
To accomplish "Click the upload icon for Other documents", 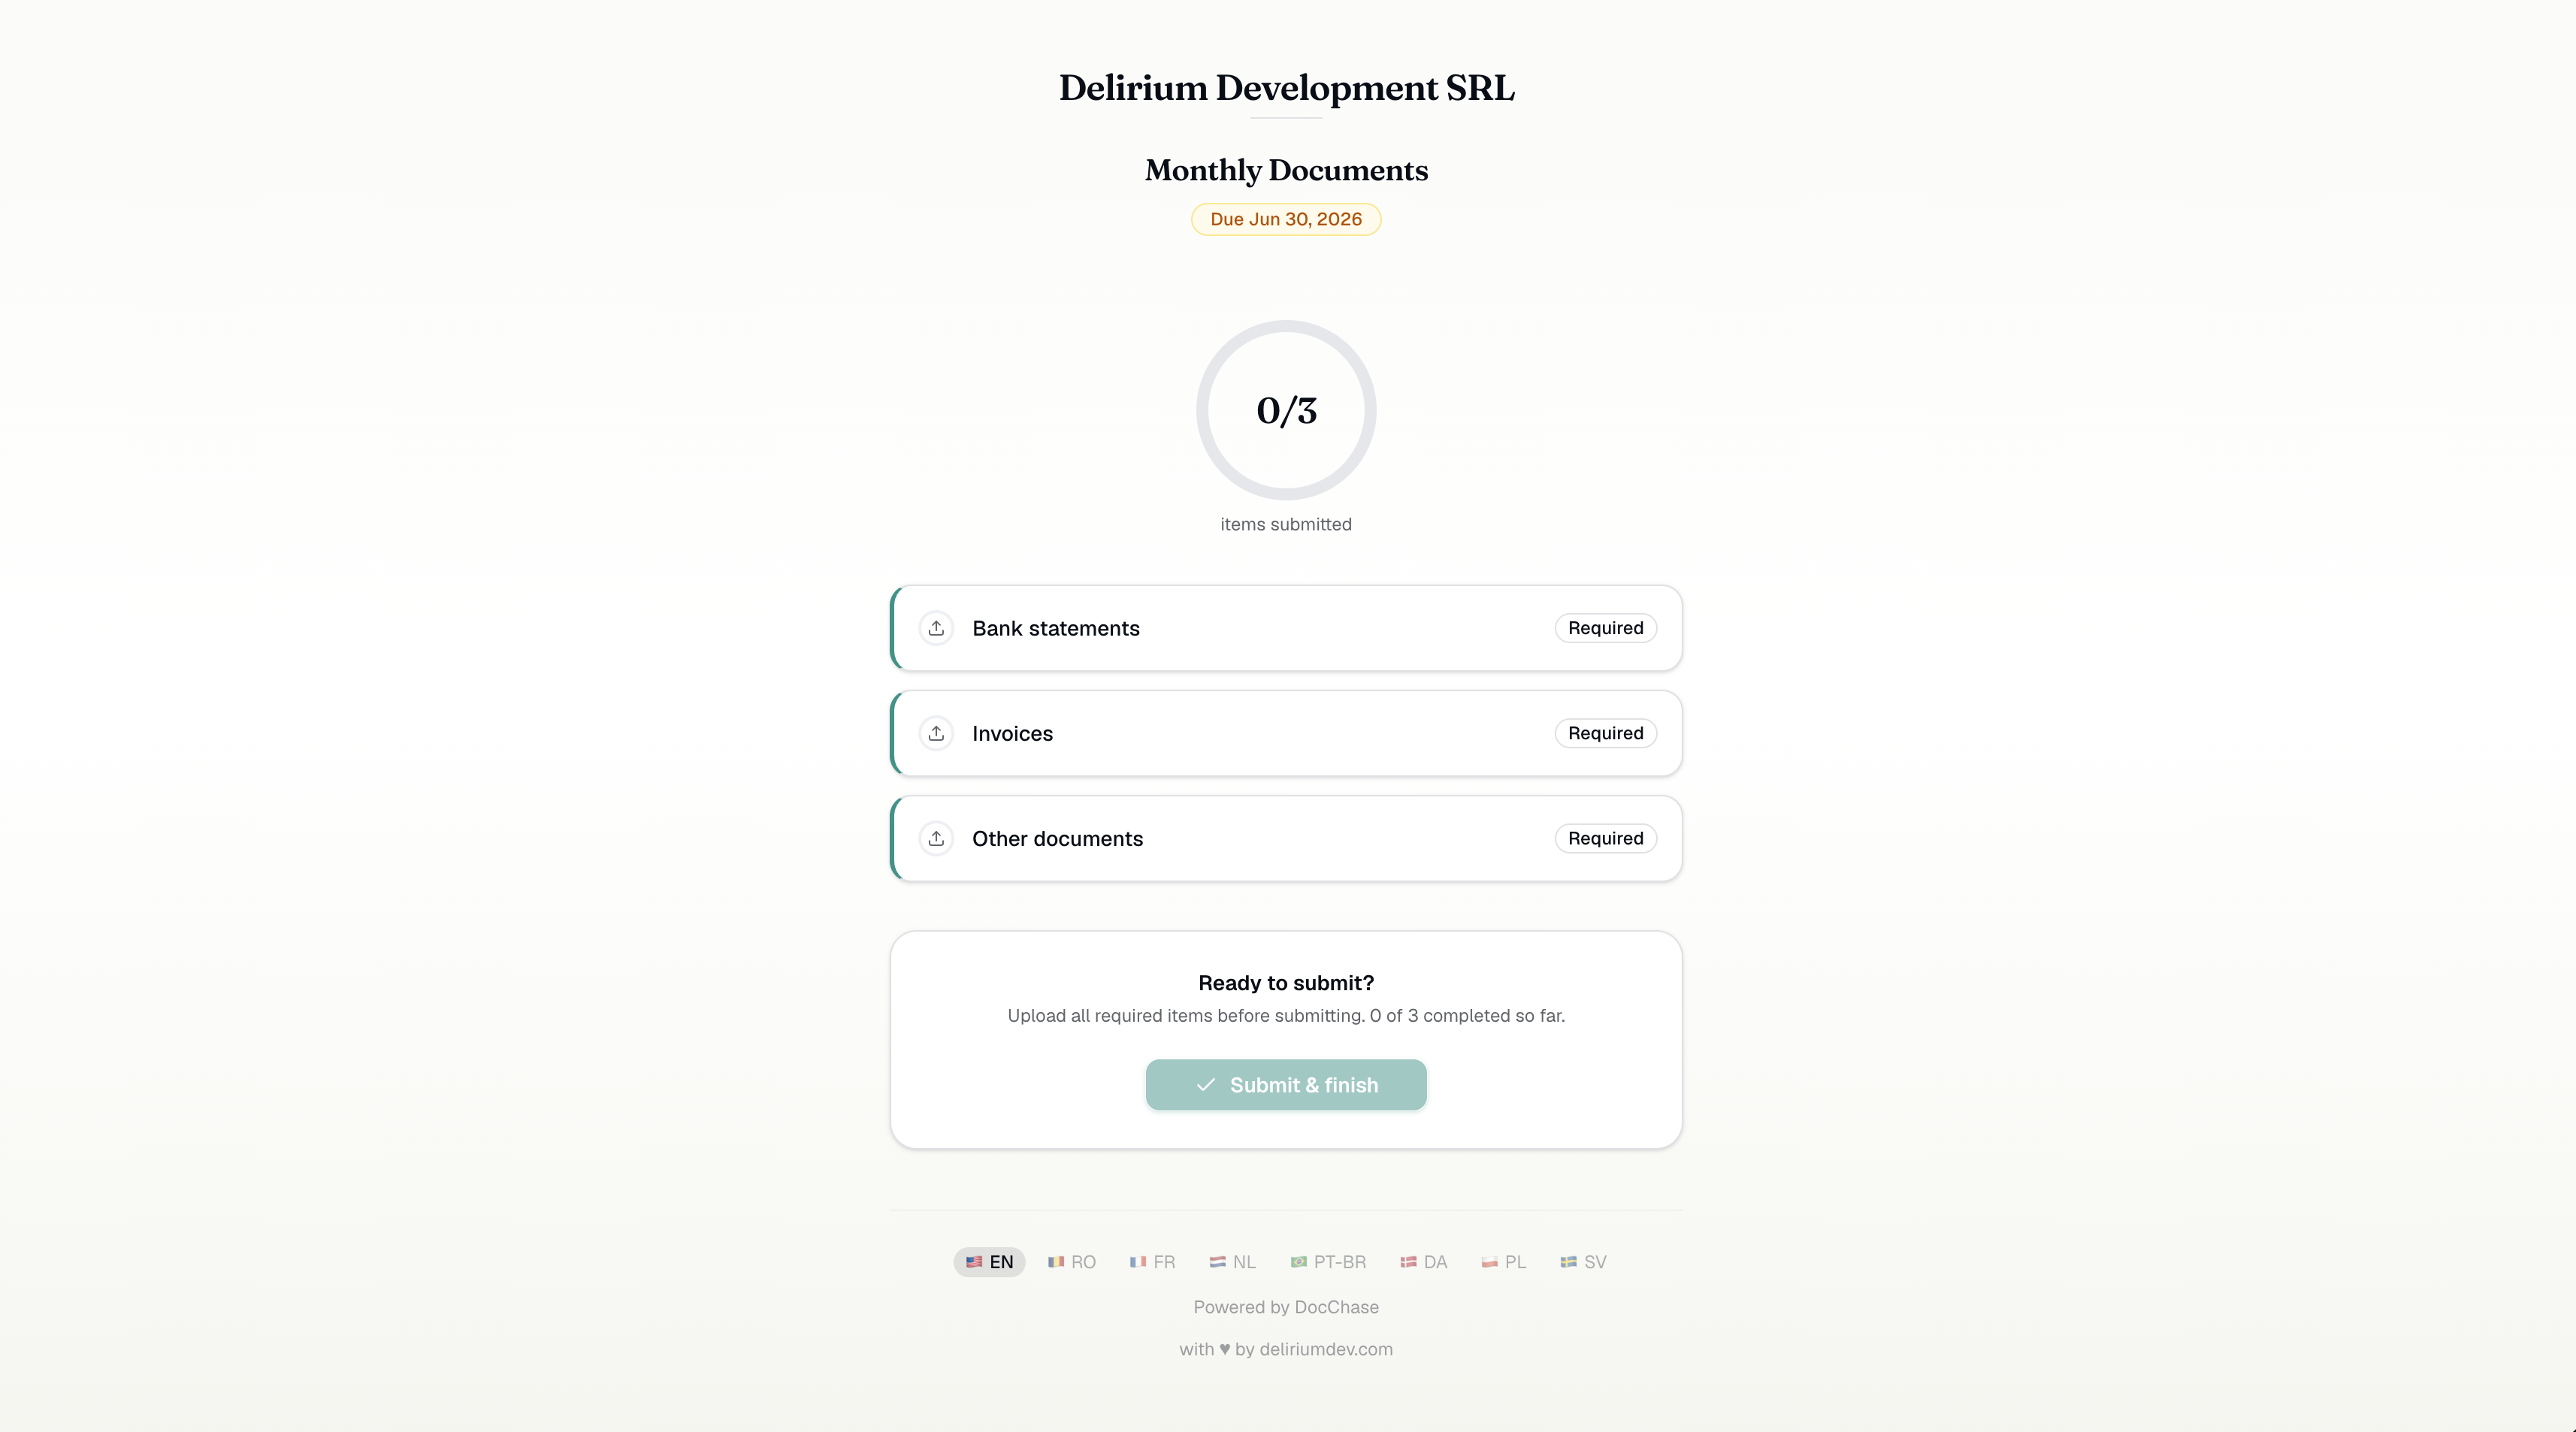I will coord(936,838).
